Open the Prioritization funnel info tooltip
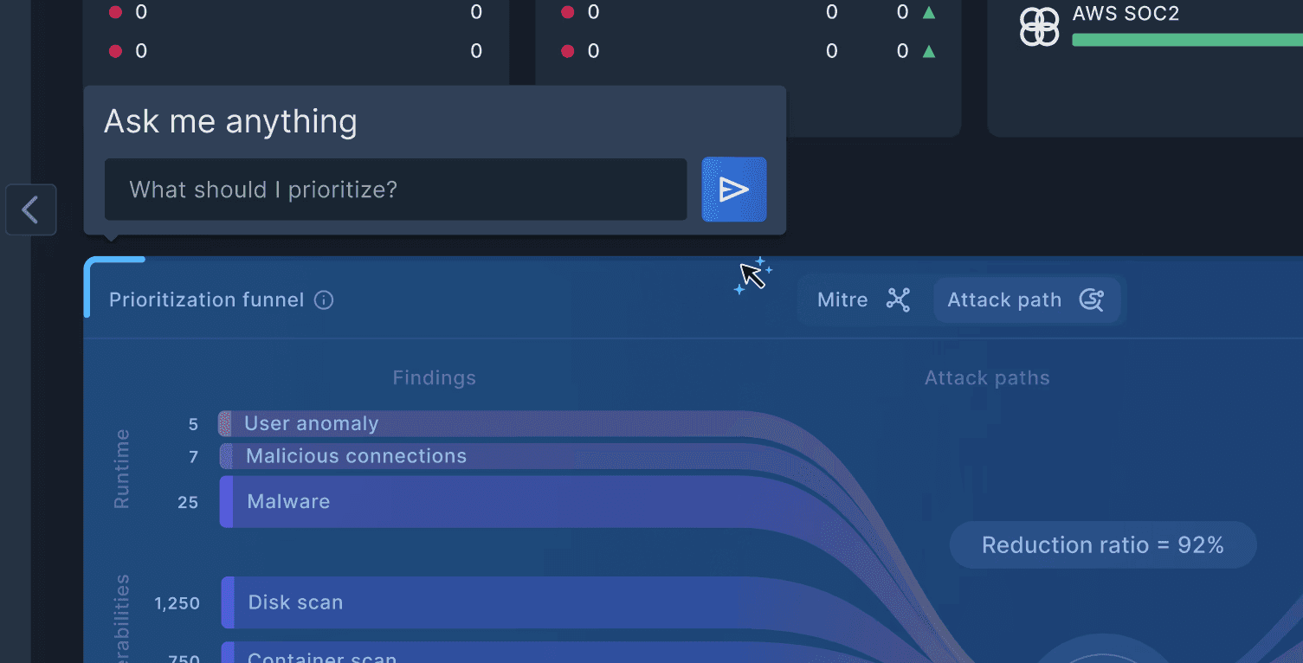 click(x=323, y=299)
